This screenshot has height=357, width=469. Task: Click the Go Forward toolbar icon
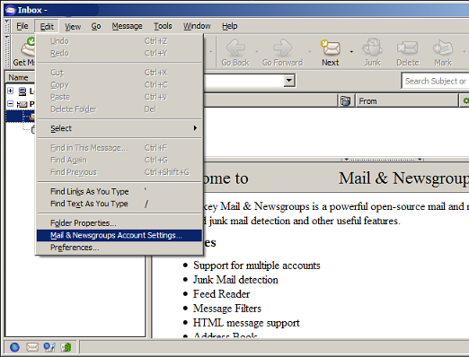(282, 48)
